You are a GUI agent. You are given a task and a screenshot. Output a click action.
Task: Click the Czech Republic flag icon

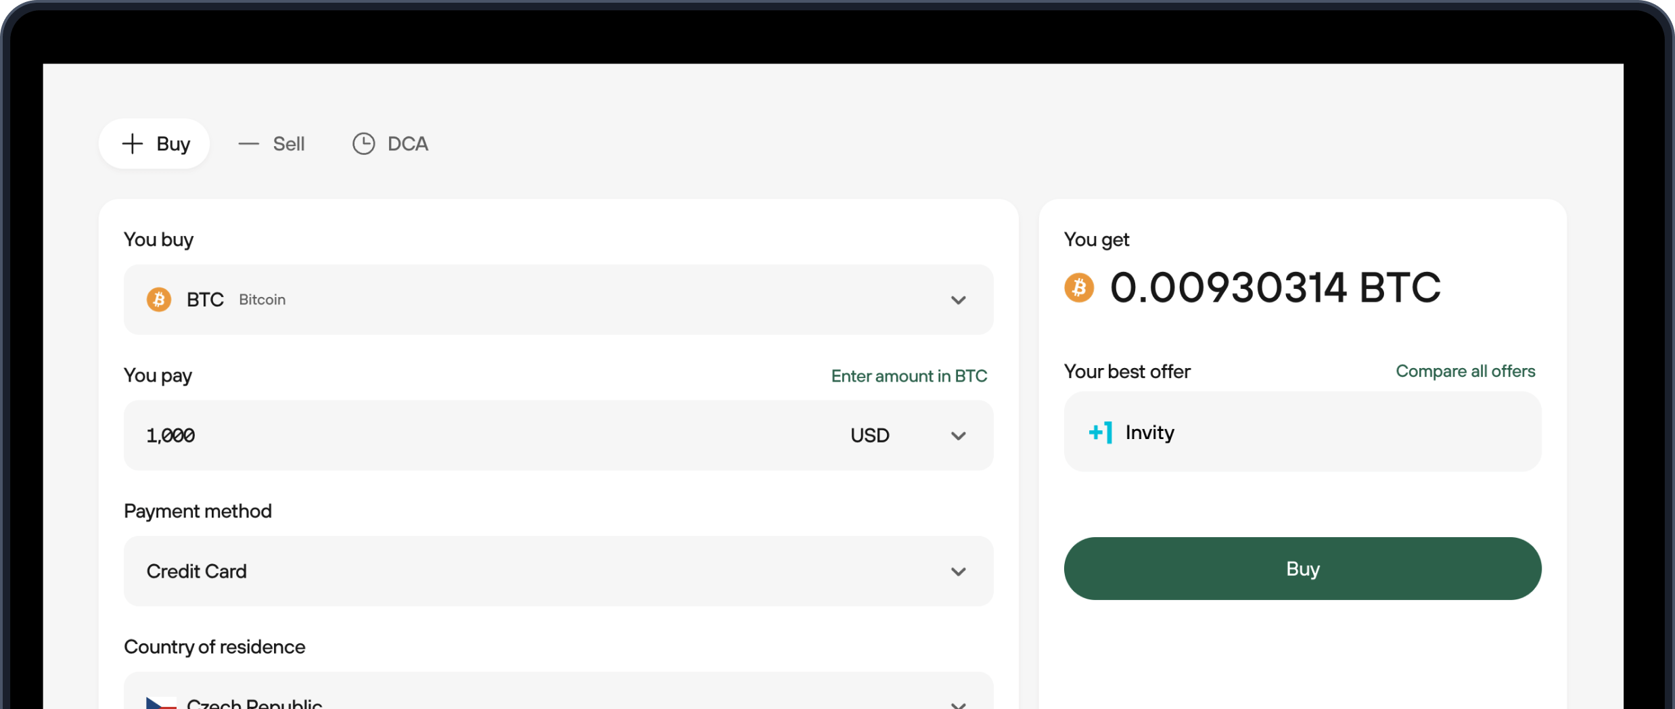tap(161, 703)
